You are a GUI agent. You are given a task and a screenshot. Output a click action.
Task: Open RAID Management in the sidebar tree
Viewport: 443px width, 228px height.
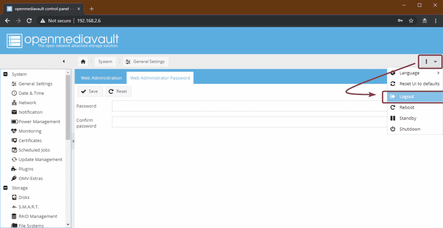[x=38, y=216]
